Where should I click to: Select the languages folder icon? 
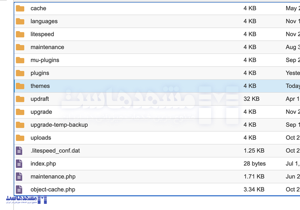(x=20, y=21)
